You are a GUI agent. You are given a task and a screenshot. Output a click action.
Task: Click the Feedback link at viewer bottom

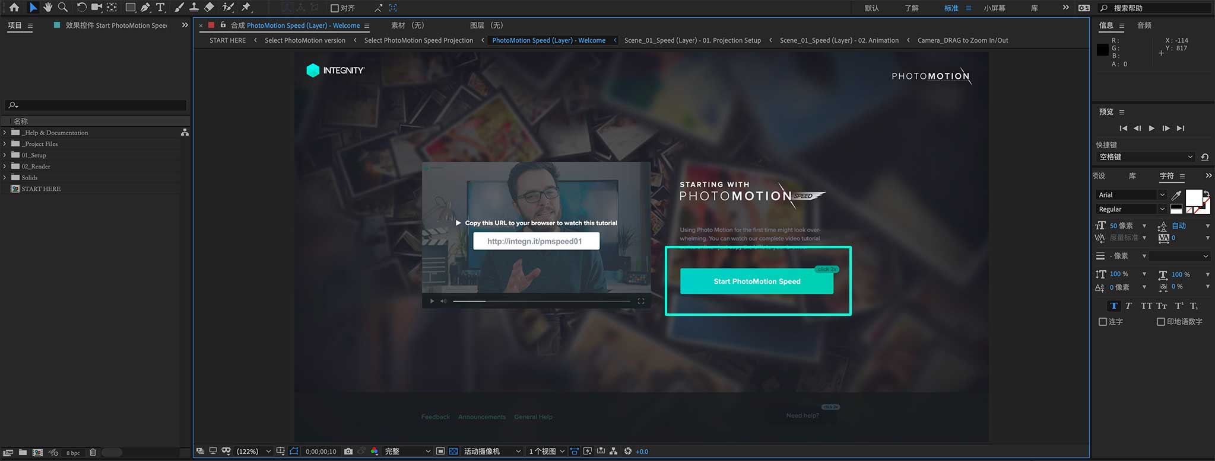coord(436,417)
